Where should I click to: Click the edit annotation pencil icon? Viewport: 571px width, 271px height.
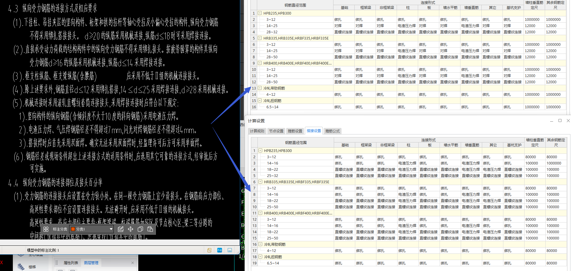[120, 229]
